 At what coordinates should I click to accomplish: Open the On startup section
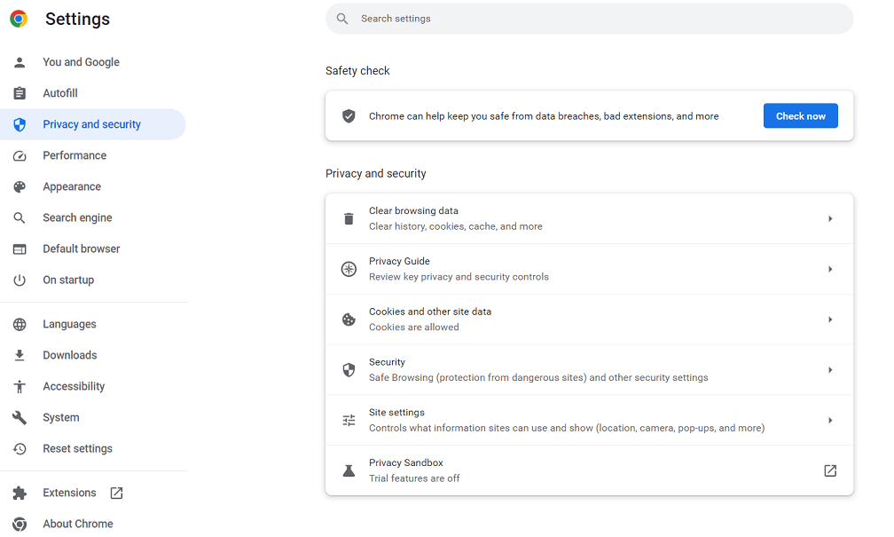[x=67, y=280]
